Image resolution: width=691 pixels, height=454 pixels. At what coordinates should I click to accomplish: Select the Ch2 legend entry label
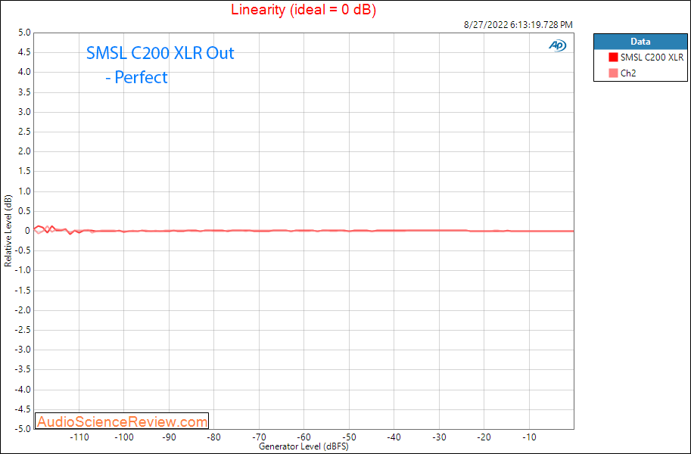(x=628, y=73)
